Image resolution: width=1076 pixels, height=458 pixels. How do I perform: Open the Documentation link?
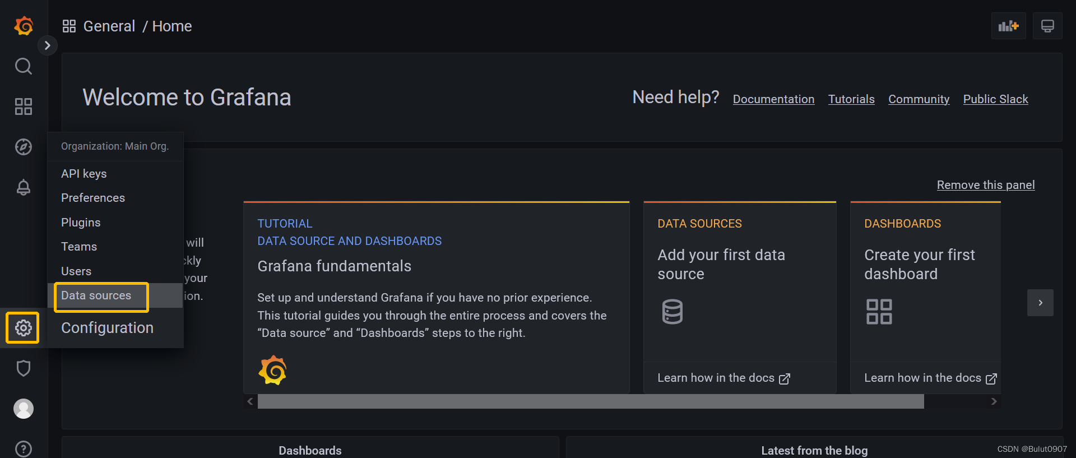773,99
